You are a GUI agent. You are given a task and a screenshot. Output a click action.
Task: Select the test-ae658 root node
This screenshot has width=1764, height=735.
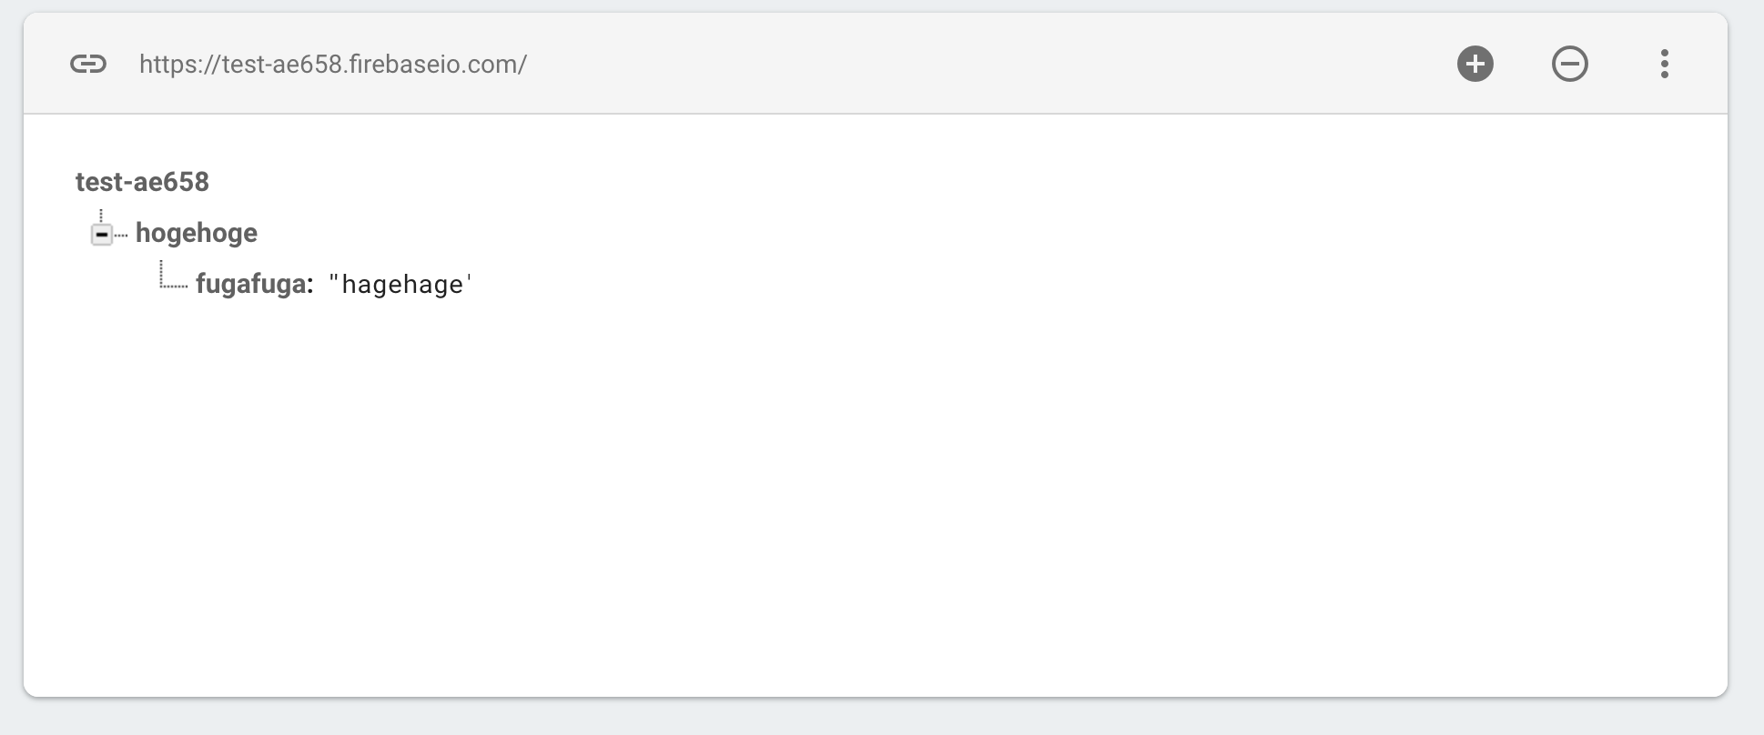[142, 182]
